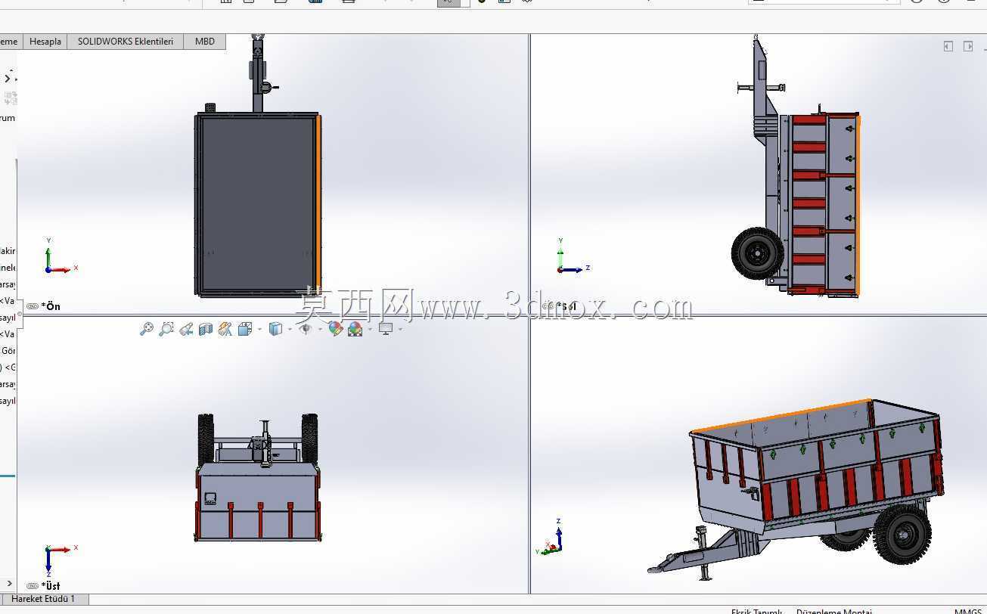Click the right panel arrow in top-right viewport

[968, 46]
